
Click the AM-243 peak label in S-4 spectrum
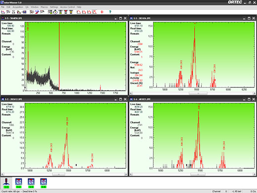182,142
